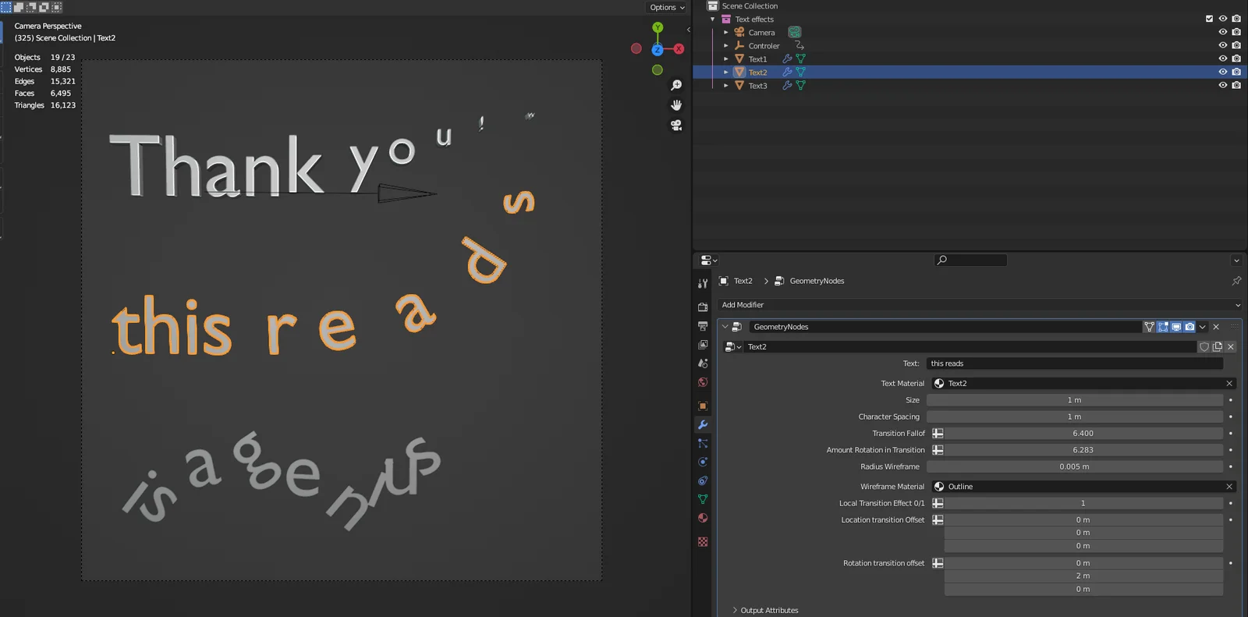Click the green geometry nodes icon beside Text3

[x=800, y=86]
